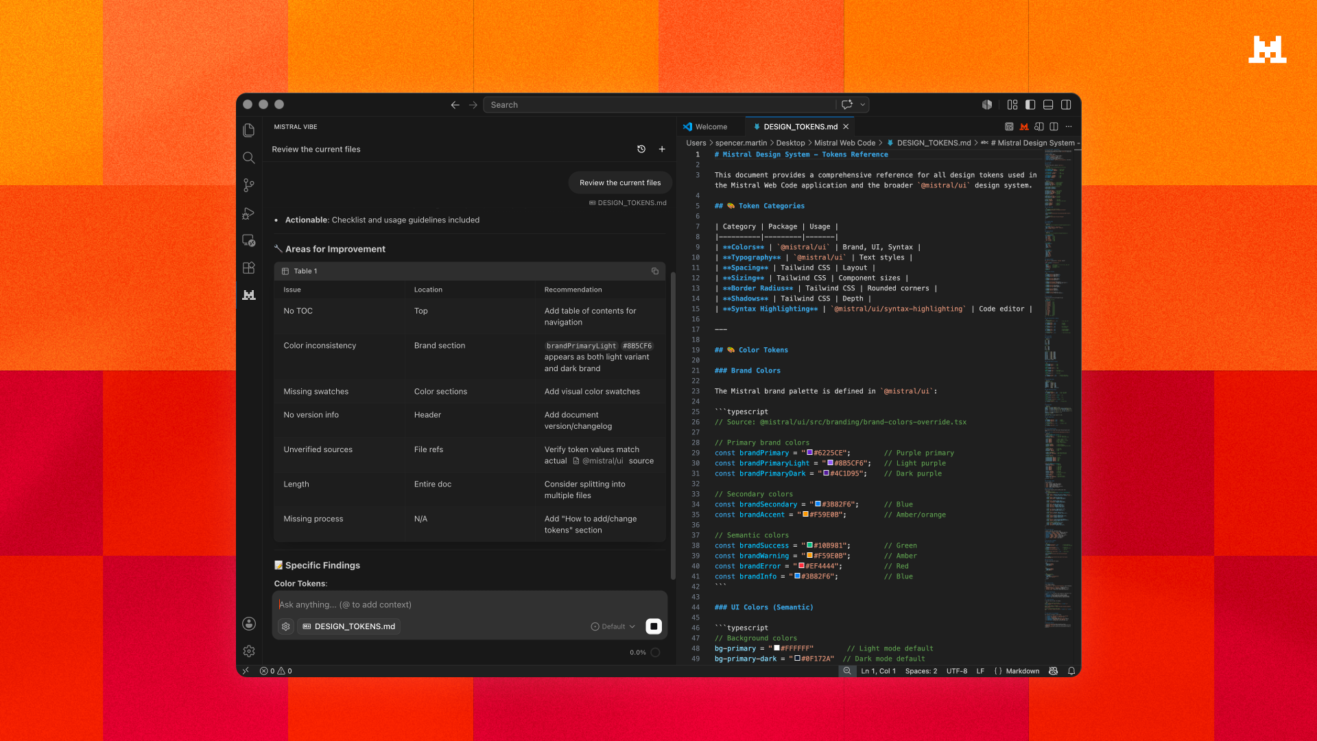Click color swatch for #EF4444
Image resolution: width=1317 pixels, height=741 pixels.
(801, 566)
